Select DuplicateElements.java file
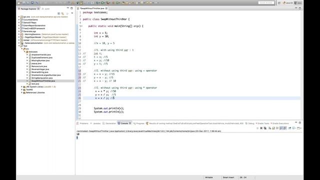The height and width of the screenshot is (180, 320). tap(41, 57)
